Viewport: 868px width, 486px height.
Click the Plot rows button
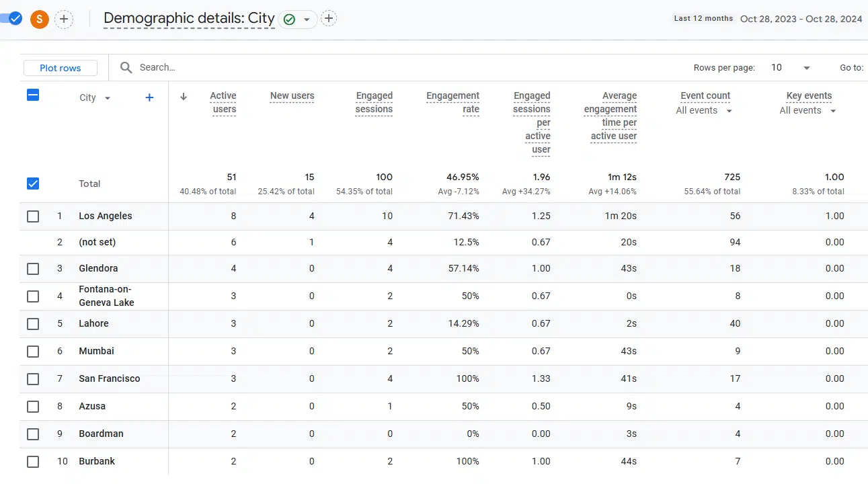click(x=61, y=68)
